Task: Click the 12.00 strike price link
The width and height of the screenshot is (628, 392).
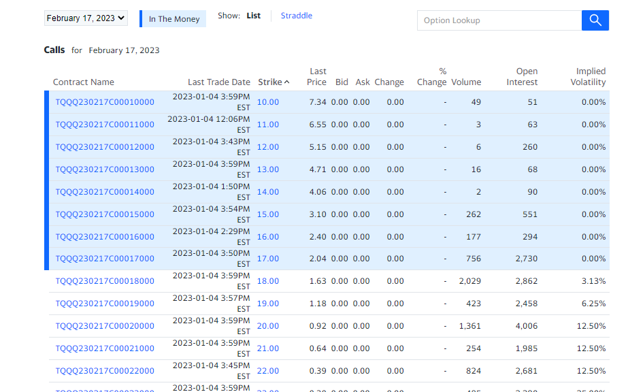Action: point(268,147)
